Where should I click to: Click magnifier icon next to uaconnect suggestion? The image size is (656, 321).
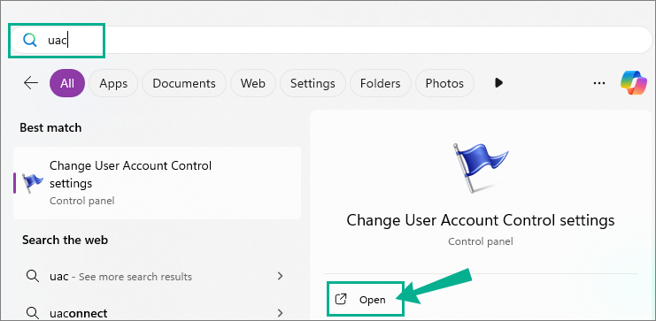point(32,313)
